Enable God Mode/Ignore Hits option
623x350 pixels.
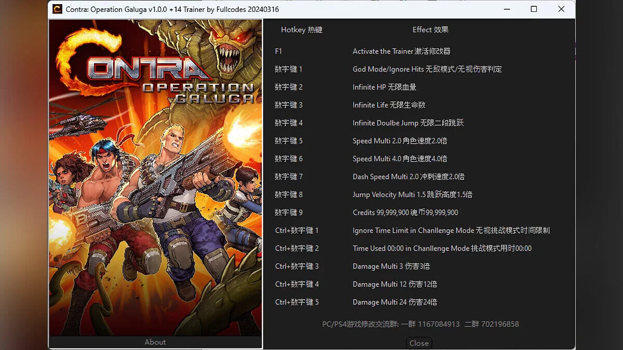[427, 69]
